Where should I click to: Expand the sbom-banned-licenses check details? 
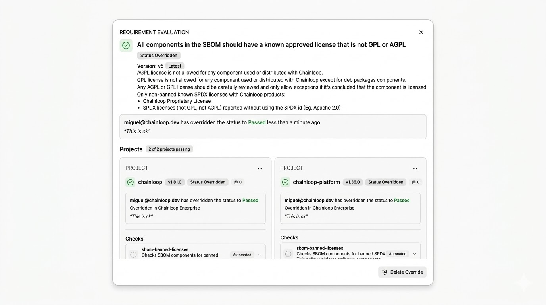[x=260, y=255]
